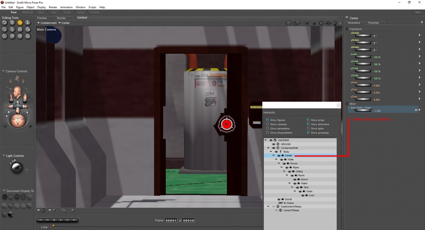Select the Lock item in Hierarchy
425x230 pixels.
click(x=311, y=196)
